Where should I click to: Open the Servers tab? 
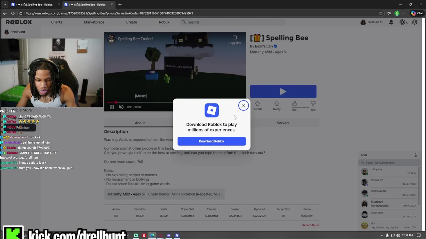coord(283,123)
